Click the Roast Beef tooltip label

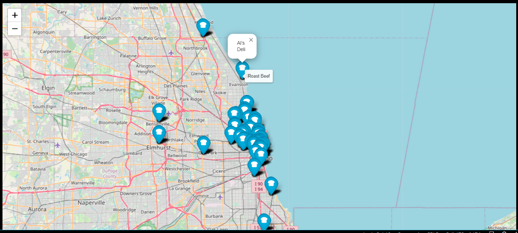(x=259, y=76)
